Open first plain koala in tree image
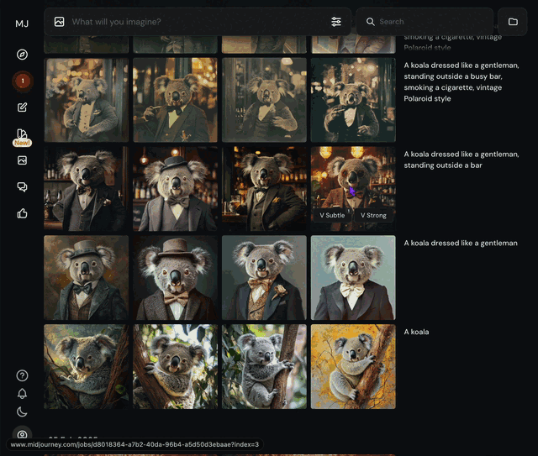This screenshot has height=456, width=538. point(86,366)
